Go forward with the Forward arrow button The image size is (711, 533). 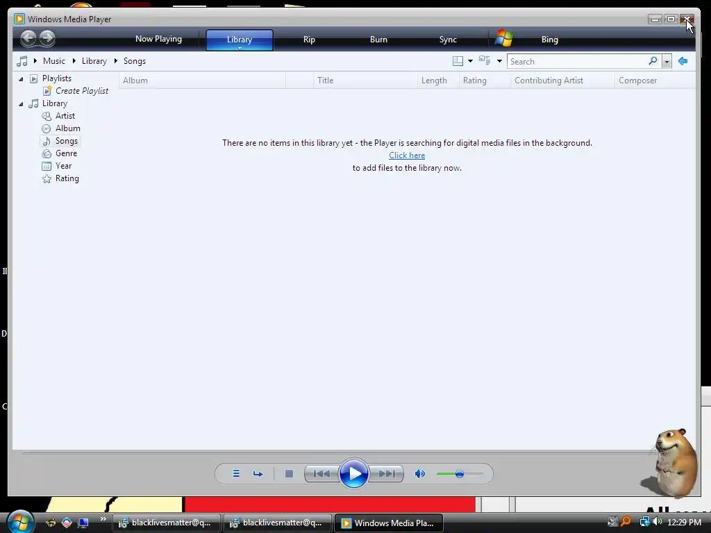click(47, 38)
